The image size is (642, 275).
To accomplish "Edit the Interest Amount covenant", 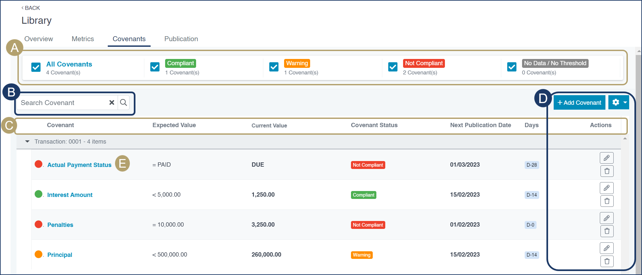I will tap(606, 188).
